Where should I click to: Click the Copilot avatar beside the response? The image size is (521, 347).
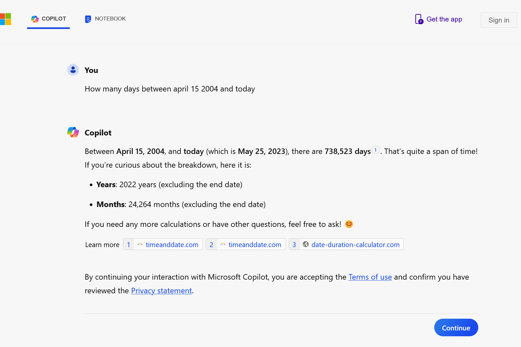[x=73, y=132]
